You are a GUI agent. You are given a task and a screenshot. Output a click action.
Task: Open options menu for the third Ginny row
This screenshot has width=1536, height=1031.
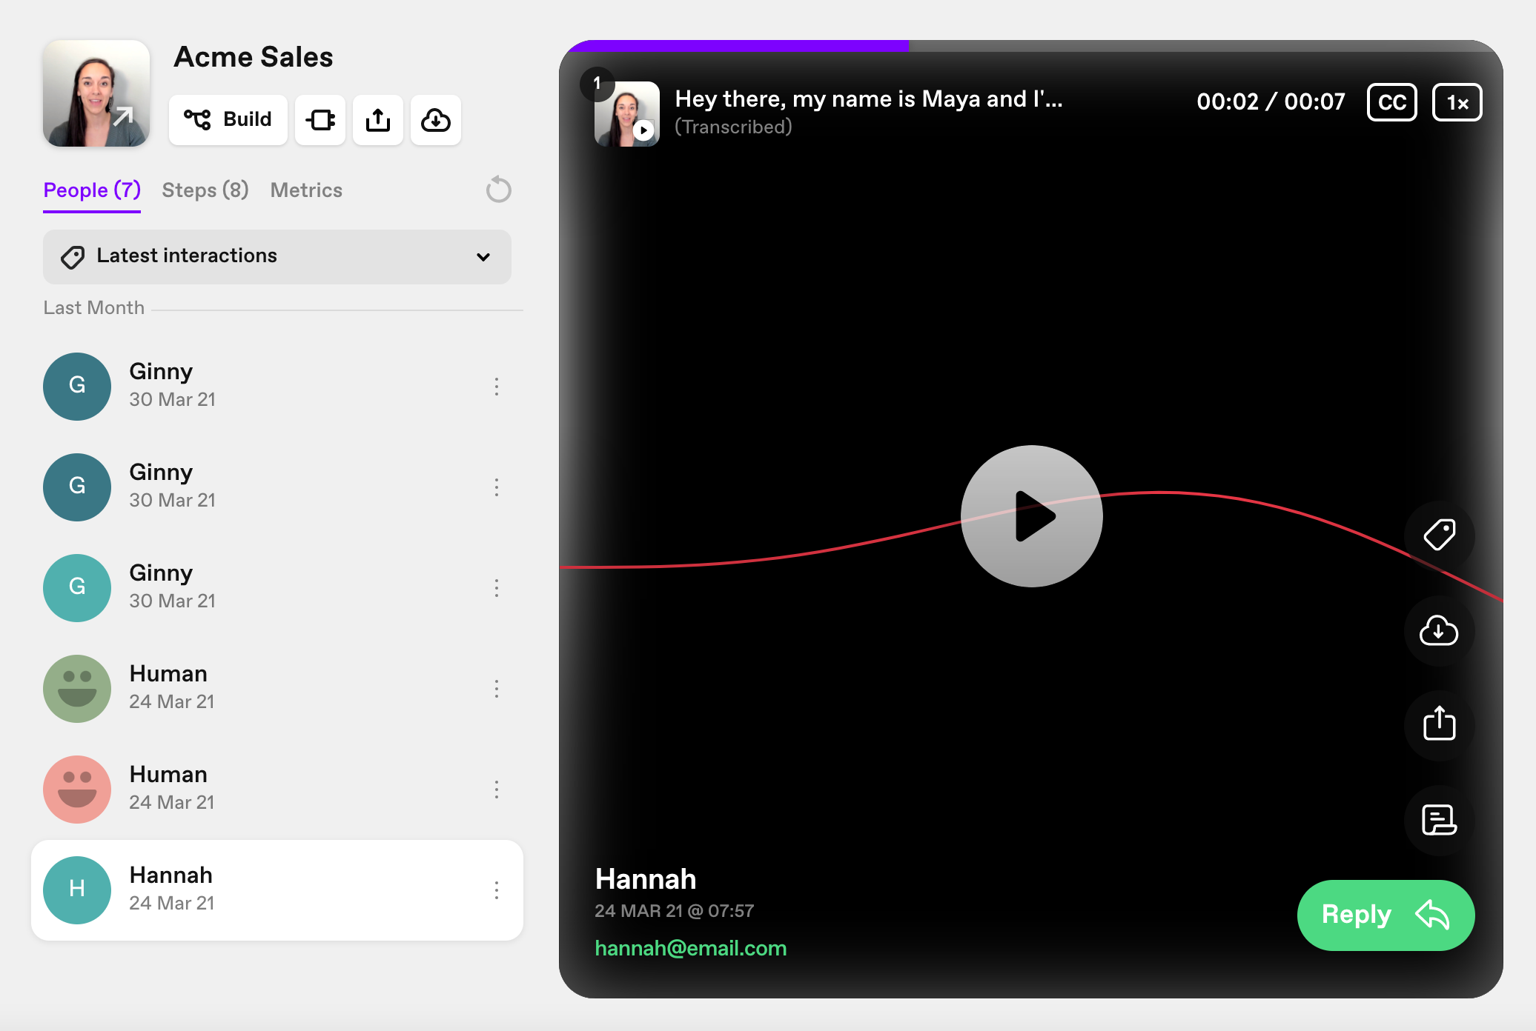497,587
